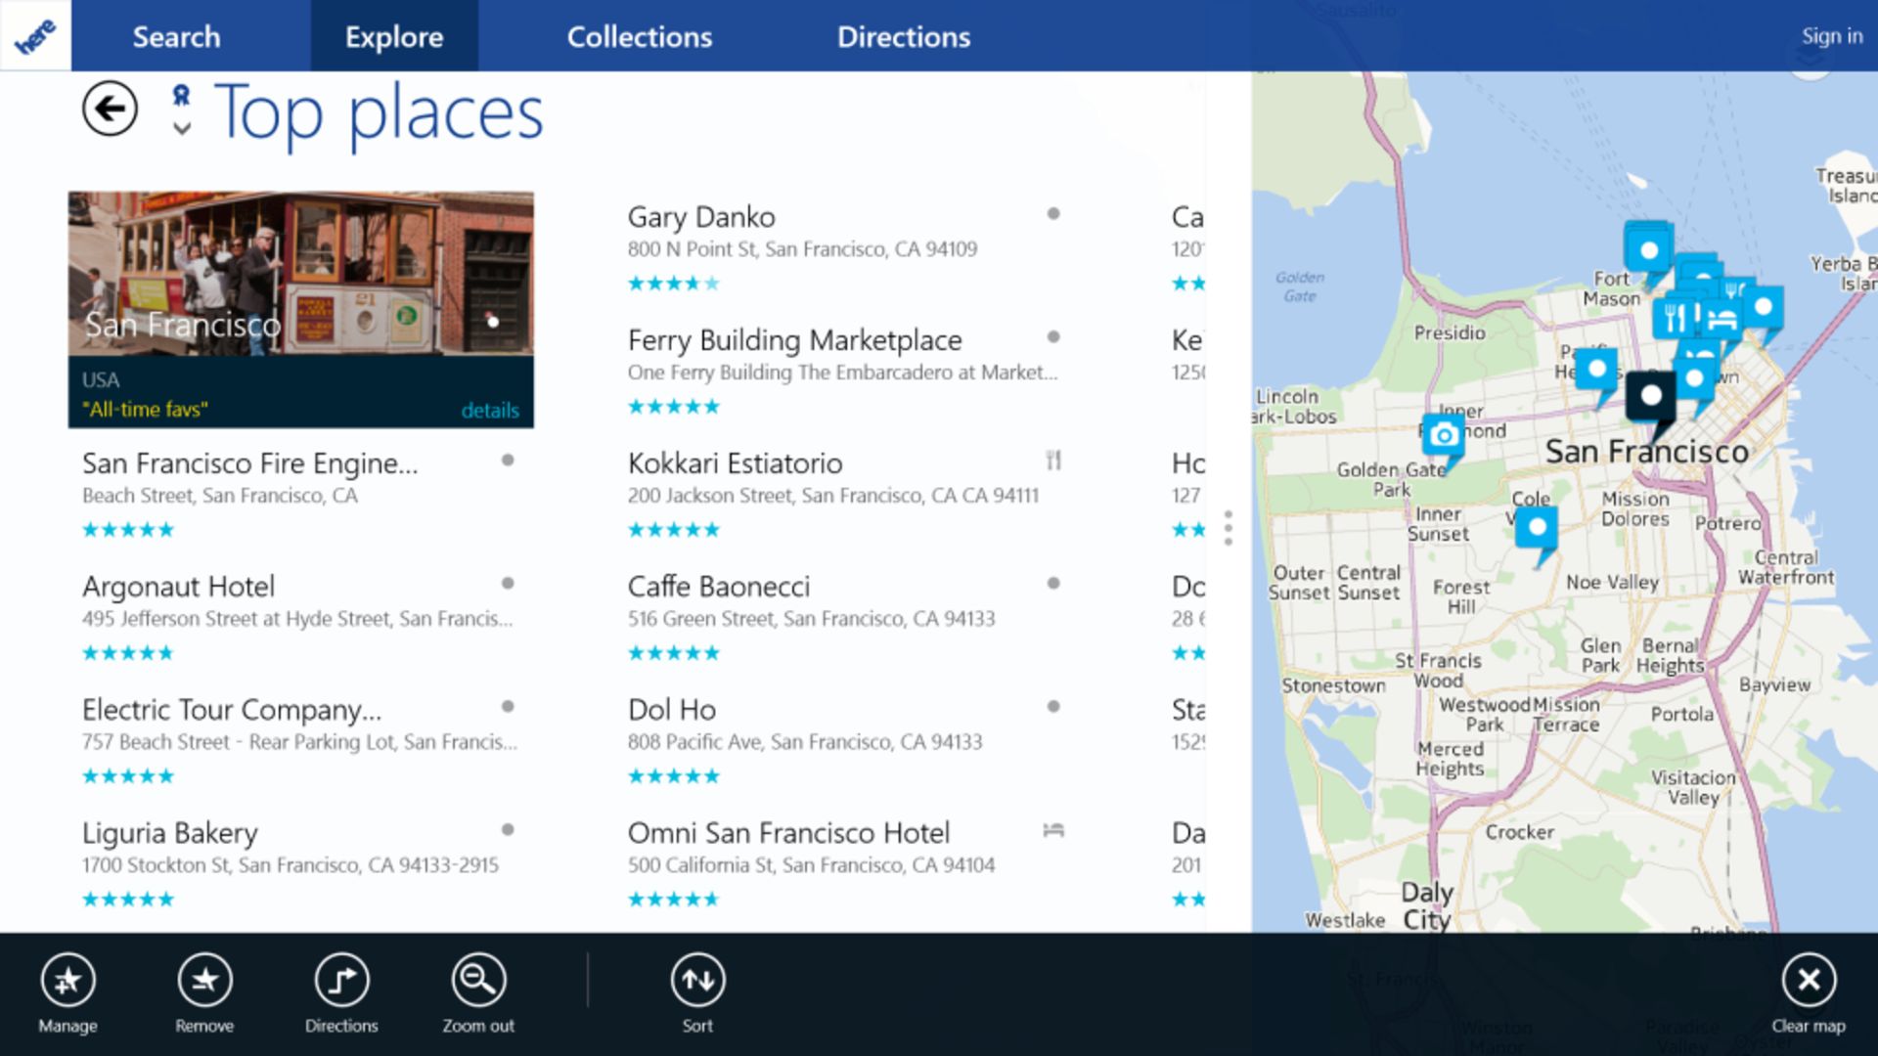This screenshot has height=1056, width=1878.
Task: Click the Zoom out magnifier icon
Action: click(478, 979)
